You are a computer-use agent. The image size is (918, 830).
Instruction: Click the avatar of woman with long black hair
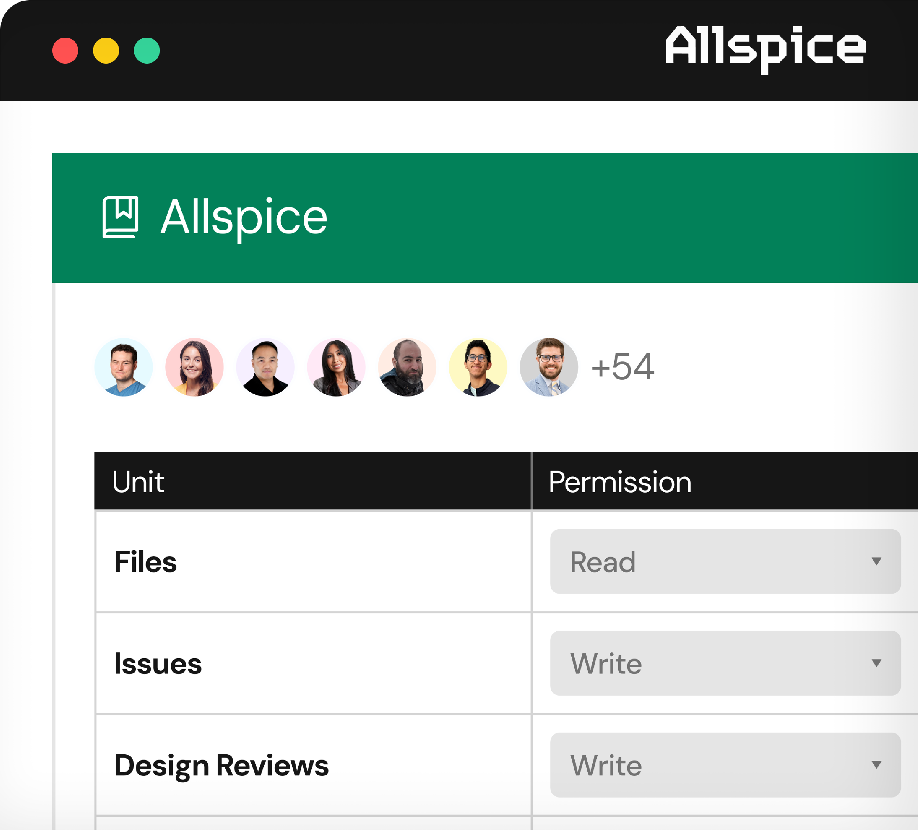[x=337, y=367]
